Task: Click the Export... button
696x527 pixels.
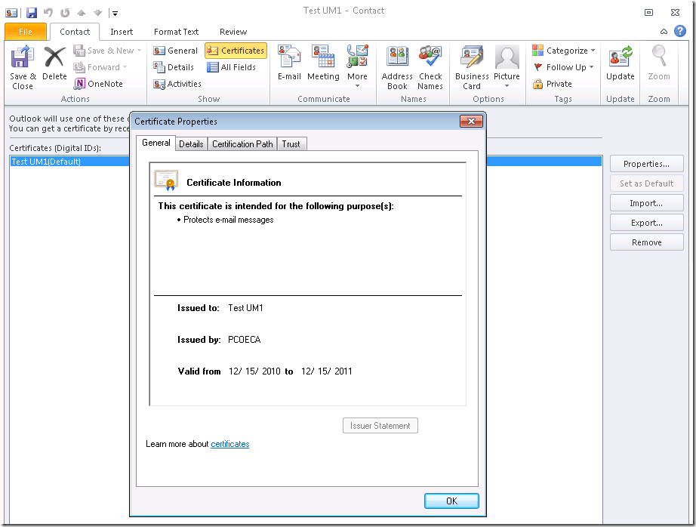Action: (x=646, y=223)
